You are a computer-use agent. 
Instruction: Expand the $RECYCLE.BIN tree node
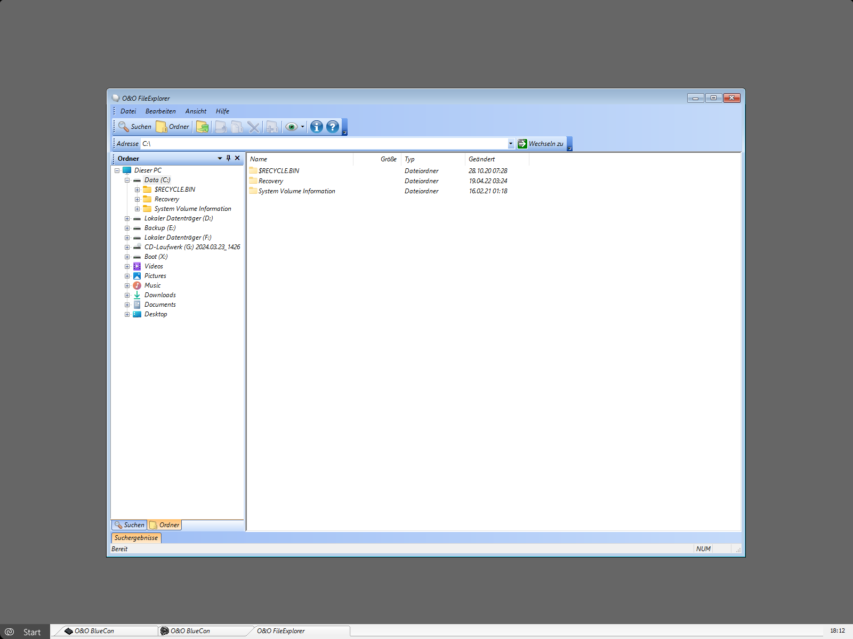point(138,190)
